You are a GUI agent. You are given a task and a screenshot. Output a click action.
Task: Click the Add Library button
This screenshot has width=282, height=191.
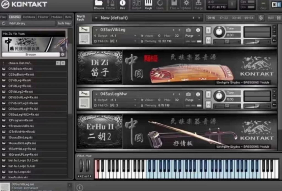(17, 23)
